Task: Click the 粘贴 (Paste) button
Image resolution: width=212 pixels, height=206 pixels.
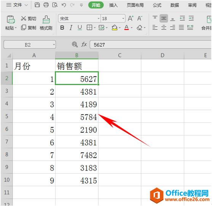Action: pos(11,23)
